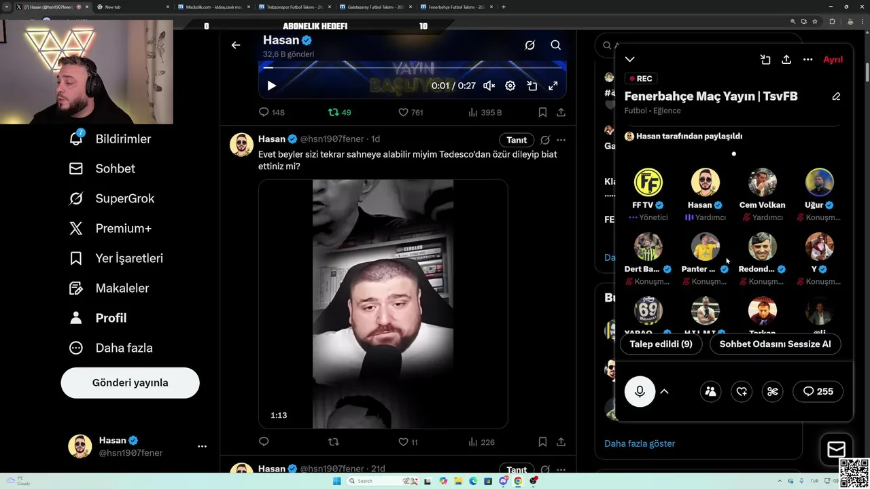Open Sohbet in sidebar

[102, 168]
